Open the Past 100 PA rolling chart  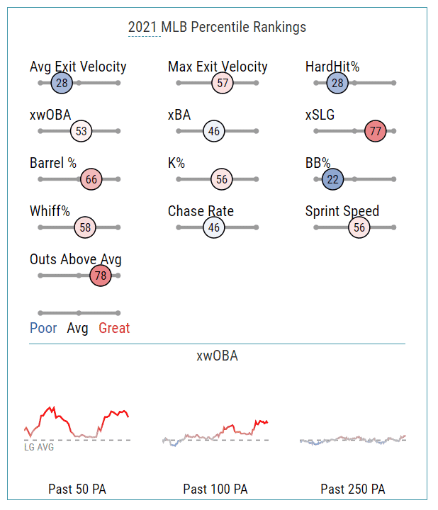tap(215, 433)
